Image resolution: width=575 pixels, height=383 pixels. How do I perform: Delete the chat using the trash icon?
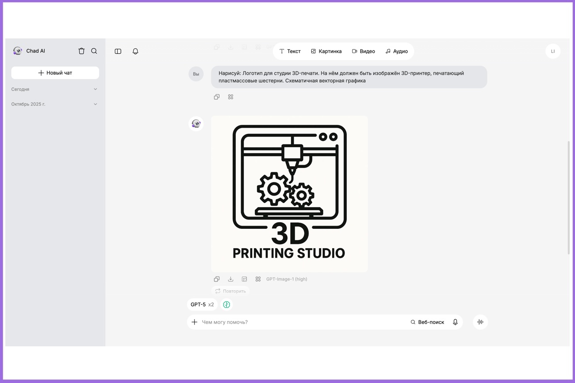tap(81, 51)
